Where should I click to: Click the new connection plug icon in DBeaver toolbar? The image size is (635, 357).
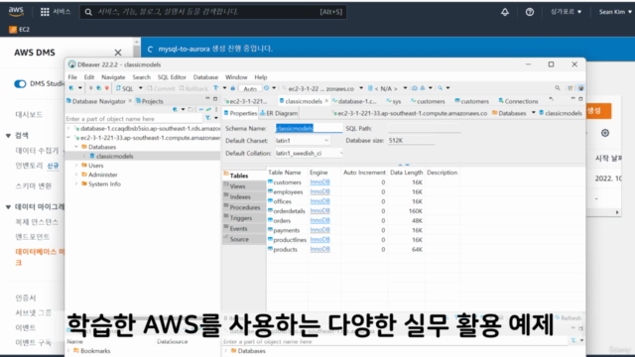71,88
